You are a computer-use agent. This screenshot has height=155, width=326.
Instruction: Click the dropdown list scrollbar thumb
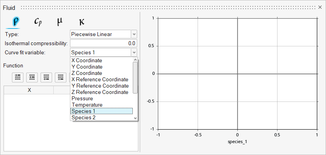coord(135,78)
